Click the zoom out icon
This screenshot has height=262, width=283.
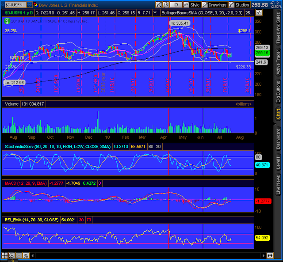tap(19, 255)
